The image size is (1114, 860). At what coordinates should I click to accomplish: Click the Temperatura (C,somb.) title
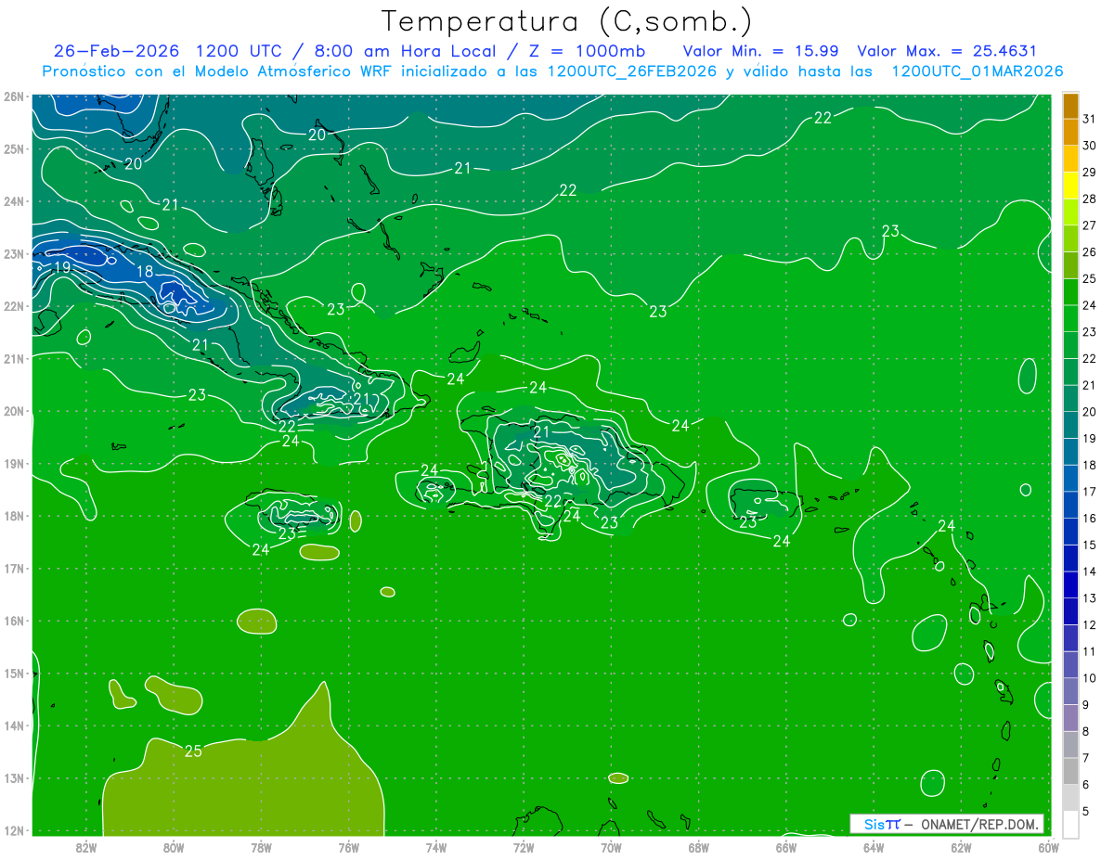point(567,21)
